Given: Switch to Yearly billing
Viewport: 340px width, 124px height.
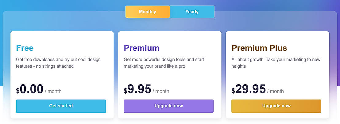Looking at the screenshot, I should (192, 12).
